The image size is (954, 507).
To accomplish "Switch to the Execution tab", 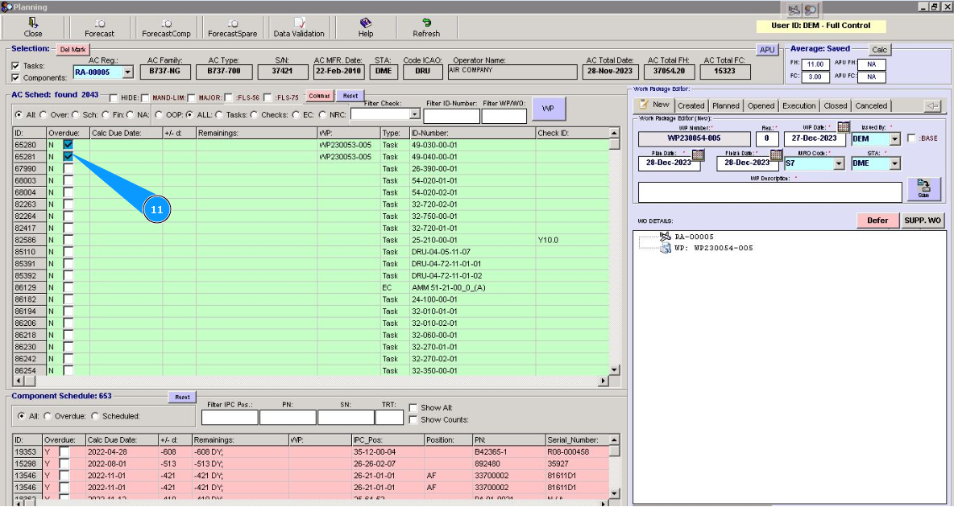I will tap(798, 105).
